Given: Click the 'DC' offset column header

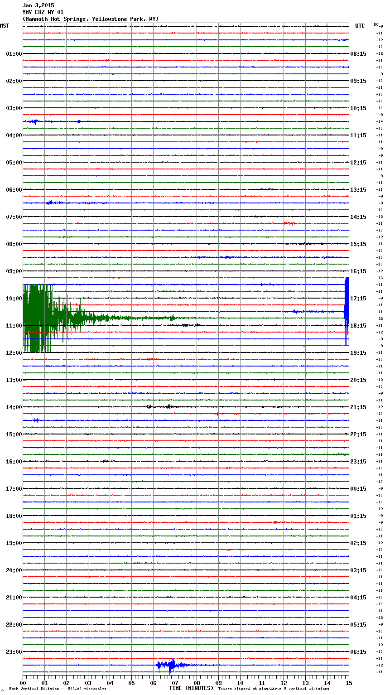Looking at the screenshot, I should pyautogui.click(x=376, y=24).
